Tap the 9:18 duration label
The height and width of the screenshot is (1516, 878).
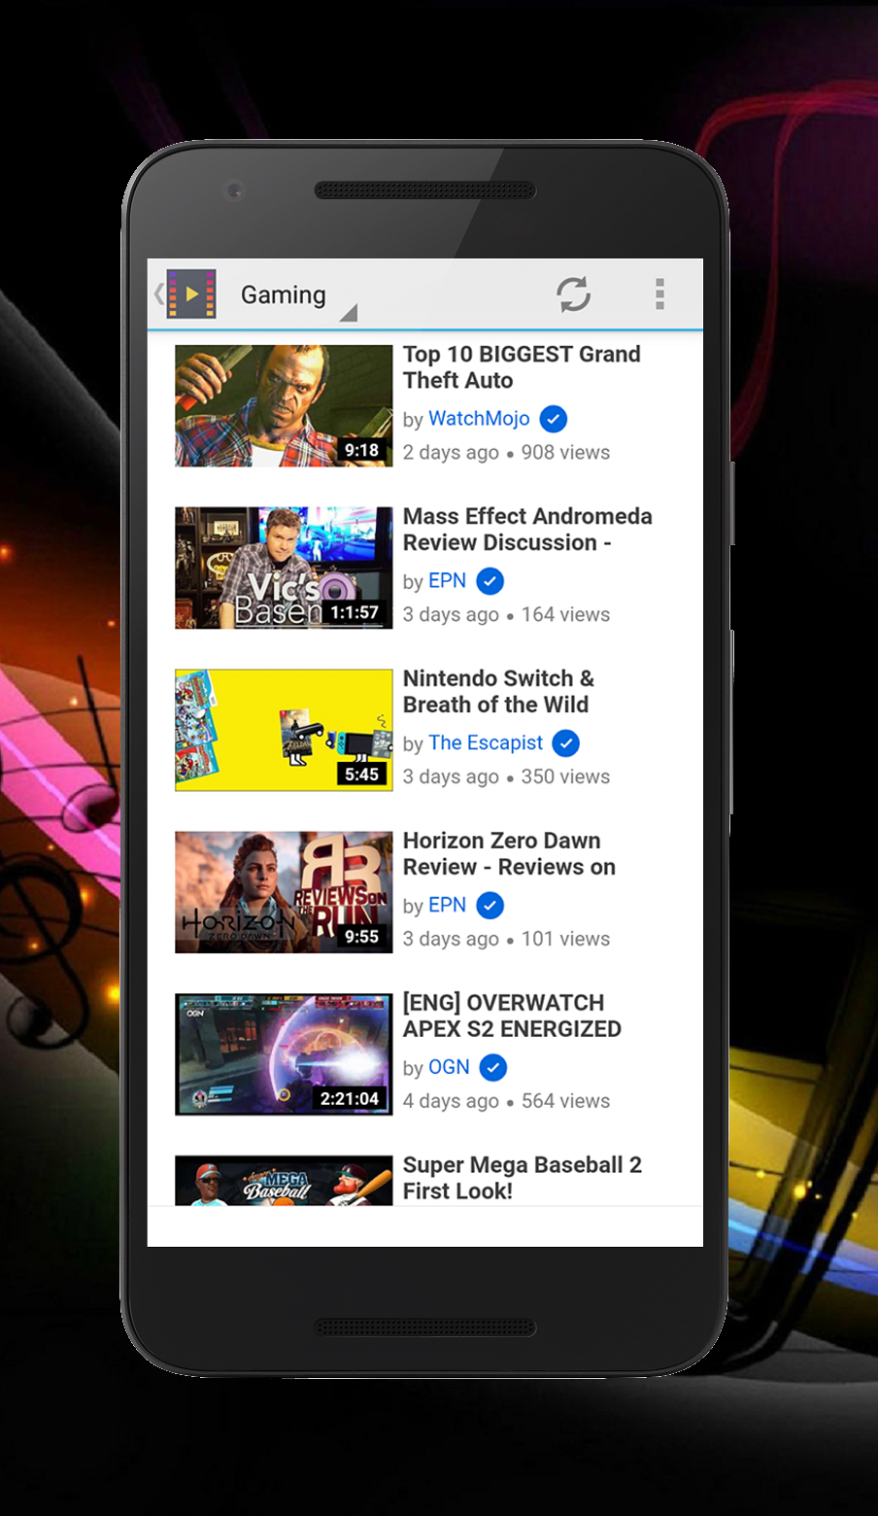362,450
